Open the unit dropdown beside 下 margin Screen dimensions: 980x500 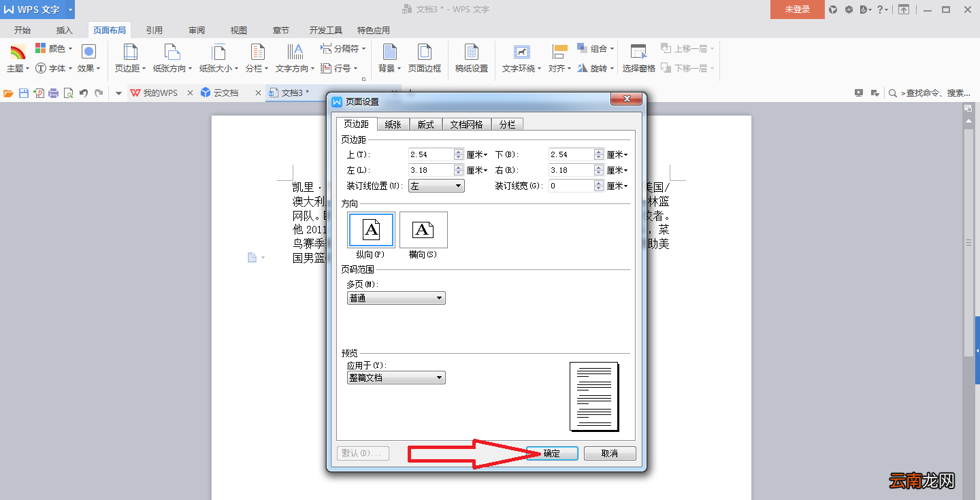617,154
